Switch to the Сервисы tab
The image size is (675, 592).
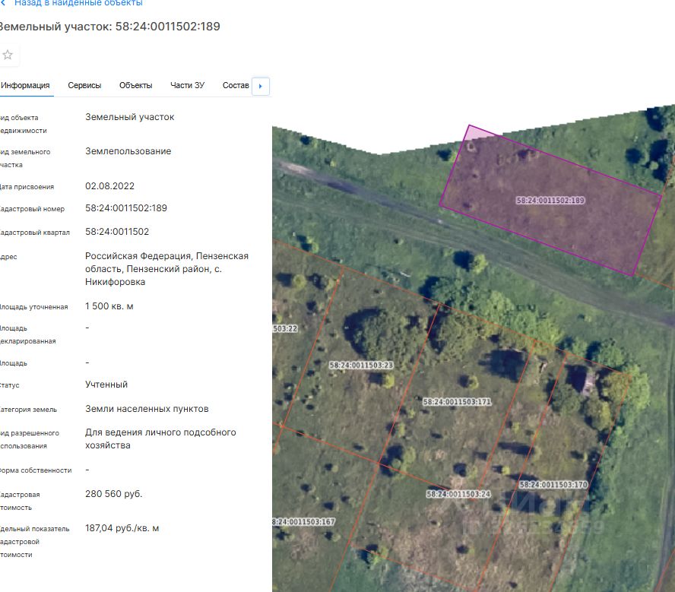(x=84, y=86)
